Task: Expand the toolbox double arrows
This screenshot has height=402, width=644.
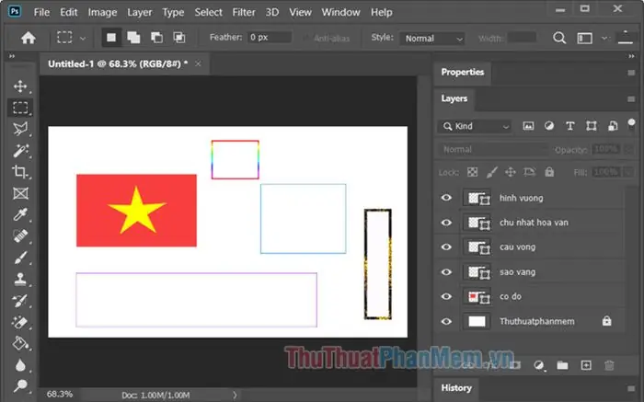Action: [11, 56]
